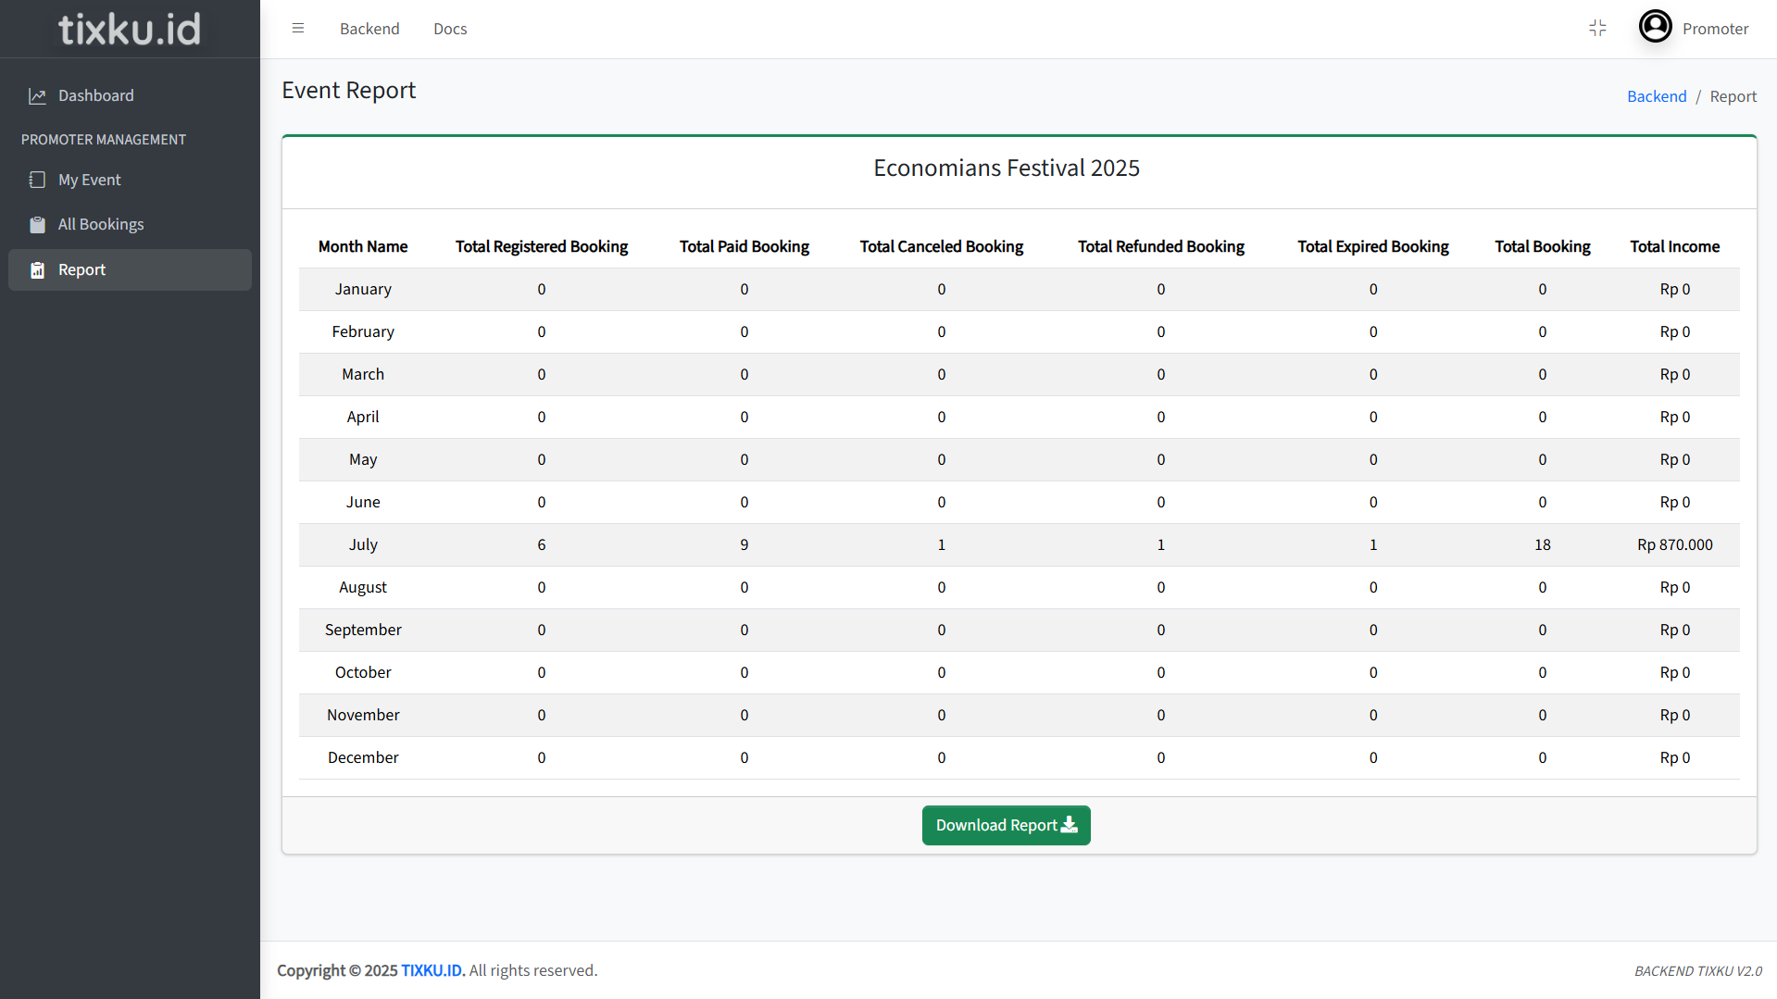Open the Backend menu item

[x=369, y=29]
